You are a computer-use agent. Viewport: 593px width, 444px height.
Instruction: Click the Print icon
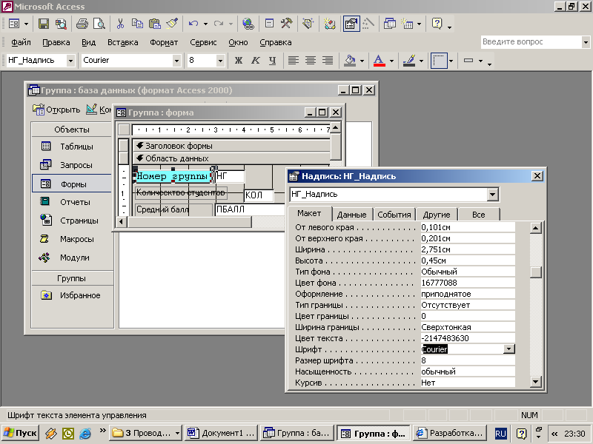click(x=82, y=24)
